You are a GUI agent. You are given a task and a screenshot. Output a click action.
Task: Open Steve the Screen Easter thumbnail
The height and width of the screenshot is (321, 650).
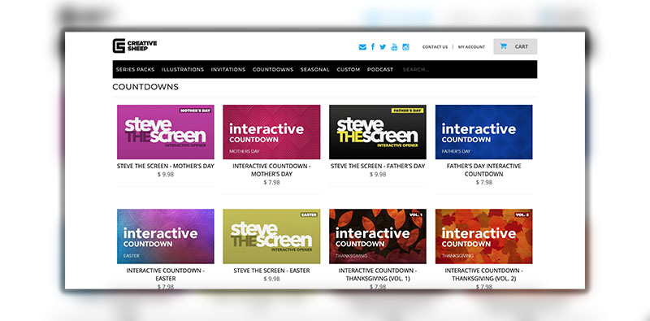coord(271,236)
